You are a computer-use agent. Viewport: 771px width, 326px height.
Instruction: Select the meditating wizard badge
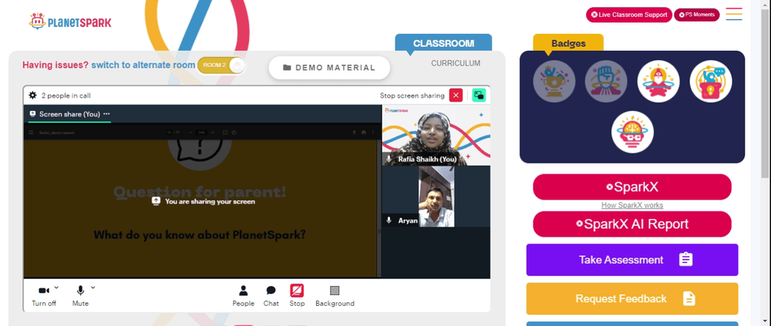tap(658, 81)
